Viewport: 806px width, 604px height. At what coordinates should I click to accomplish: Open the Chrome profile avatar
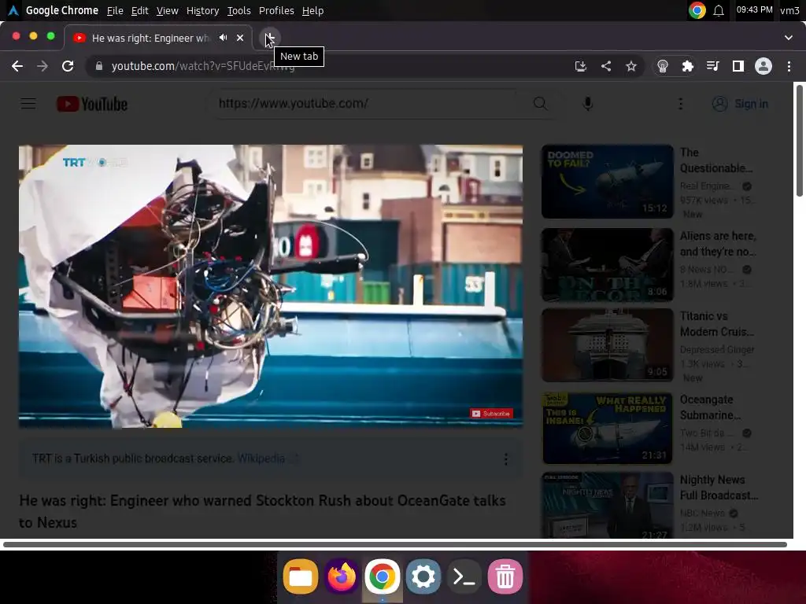click(763, 66)
